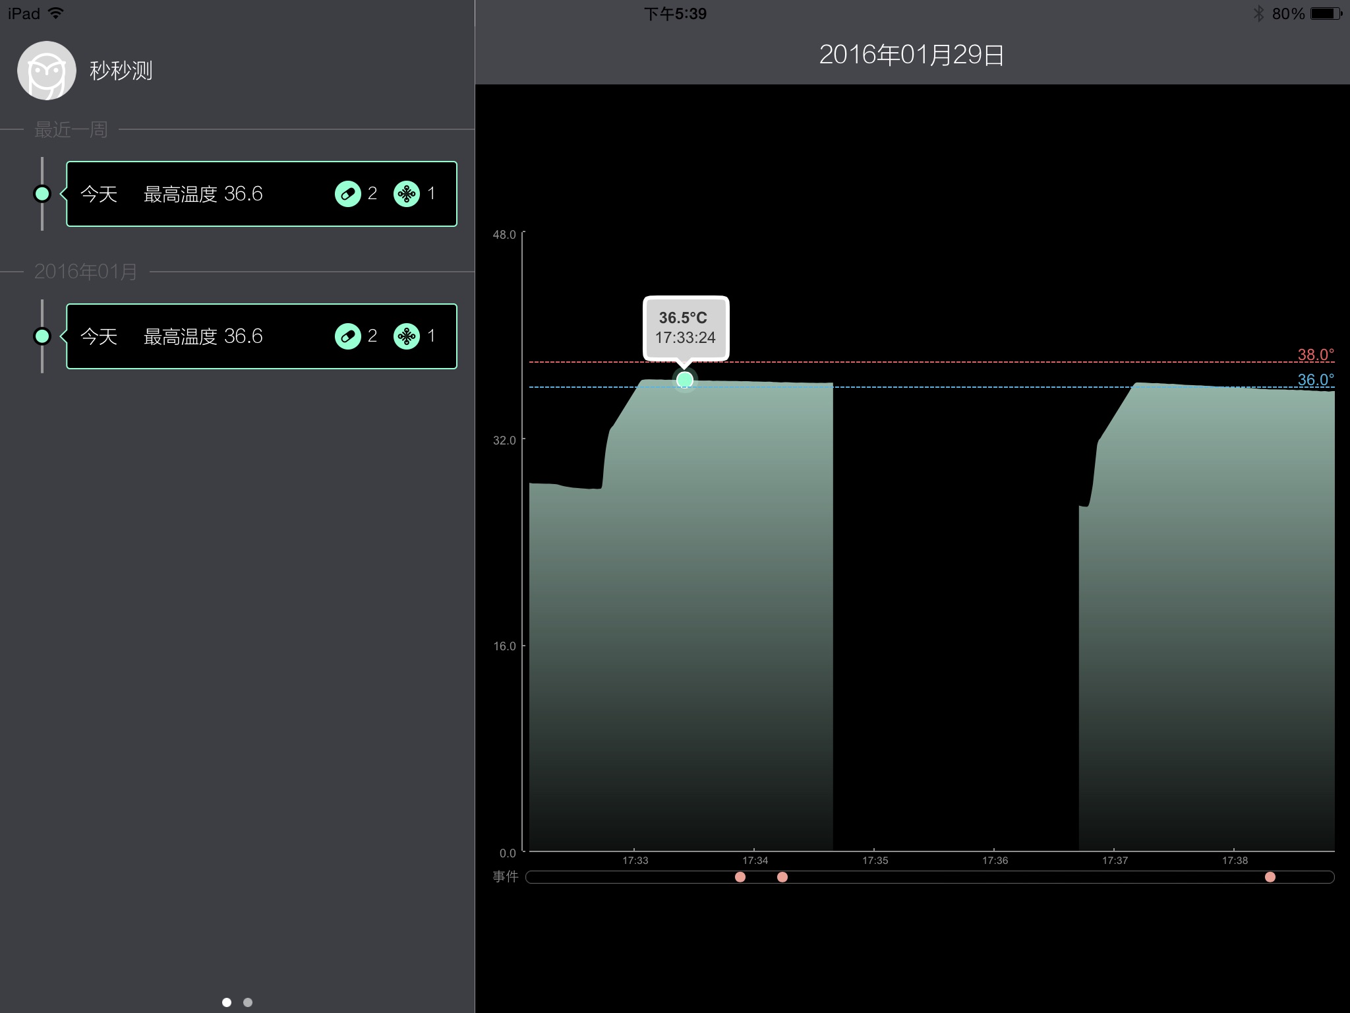Tap the 秒秒测 app title
This screenshot has width=1350, height=1013.
[x=121, y=71]
